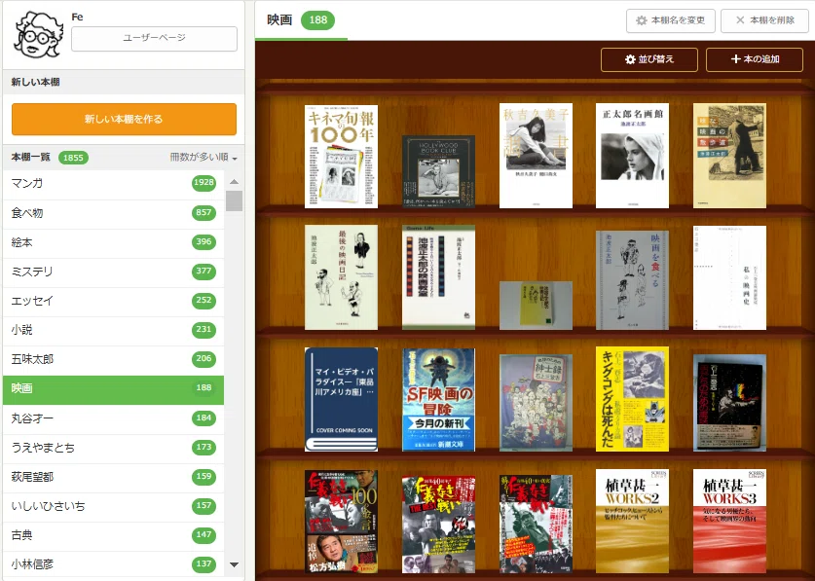The width and height of the screenshot is (815, 581).
Task: Open the キングコングは死んだ book cover
Action: coord(632,399)
